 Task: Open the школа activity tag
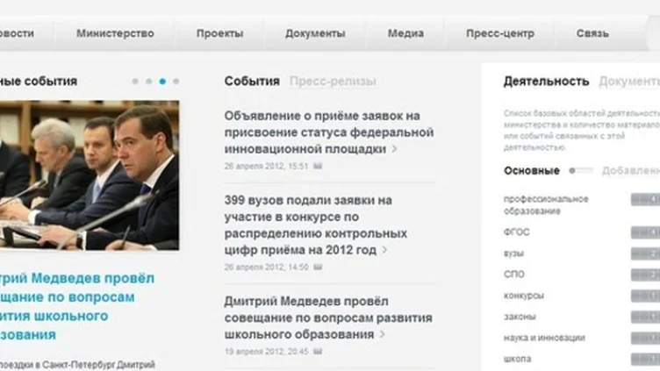tap(517, 359)
